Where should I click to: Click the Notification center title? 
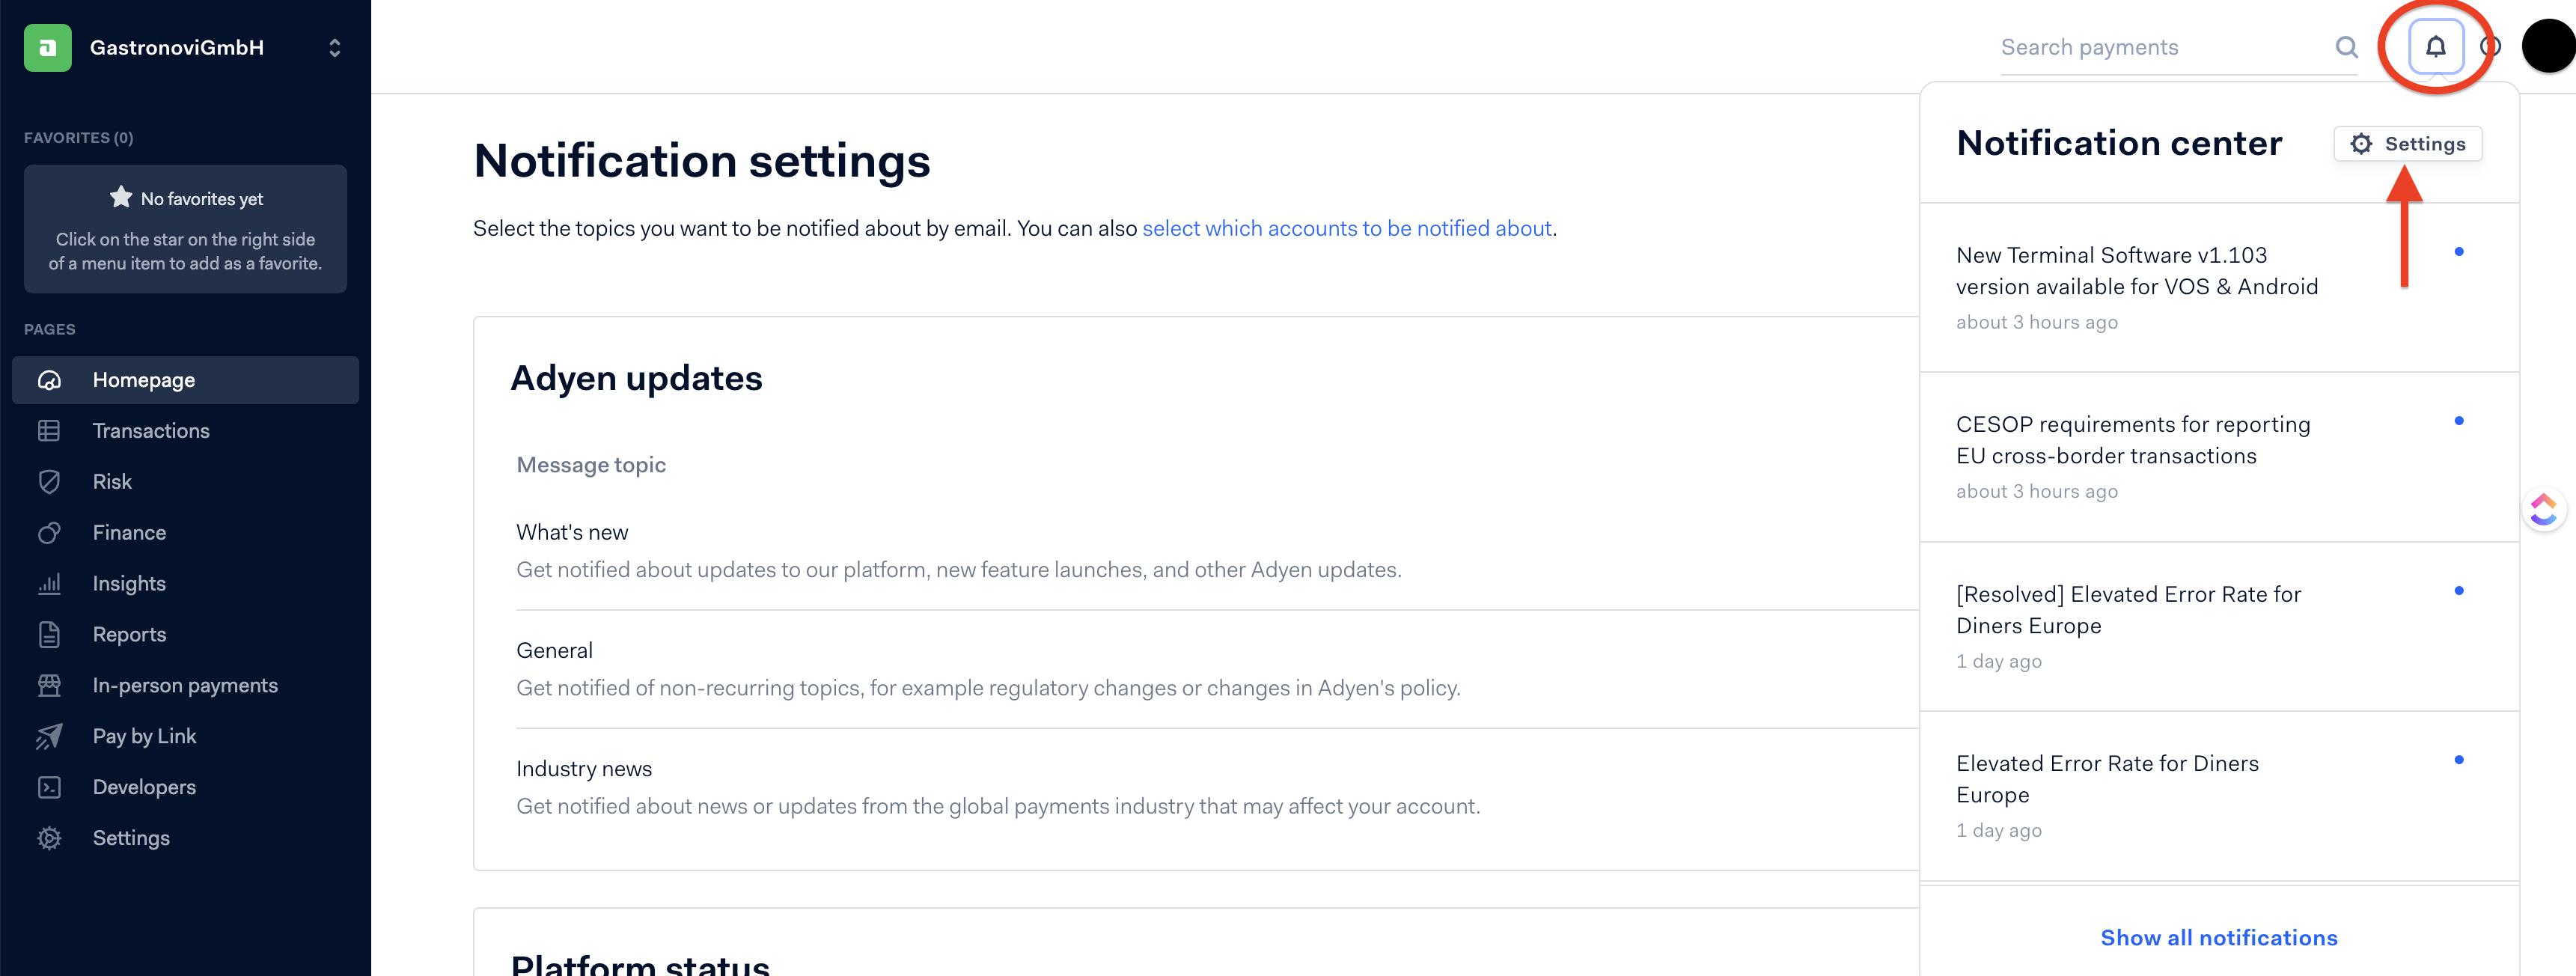pos(2119,144)
